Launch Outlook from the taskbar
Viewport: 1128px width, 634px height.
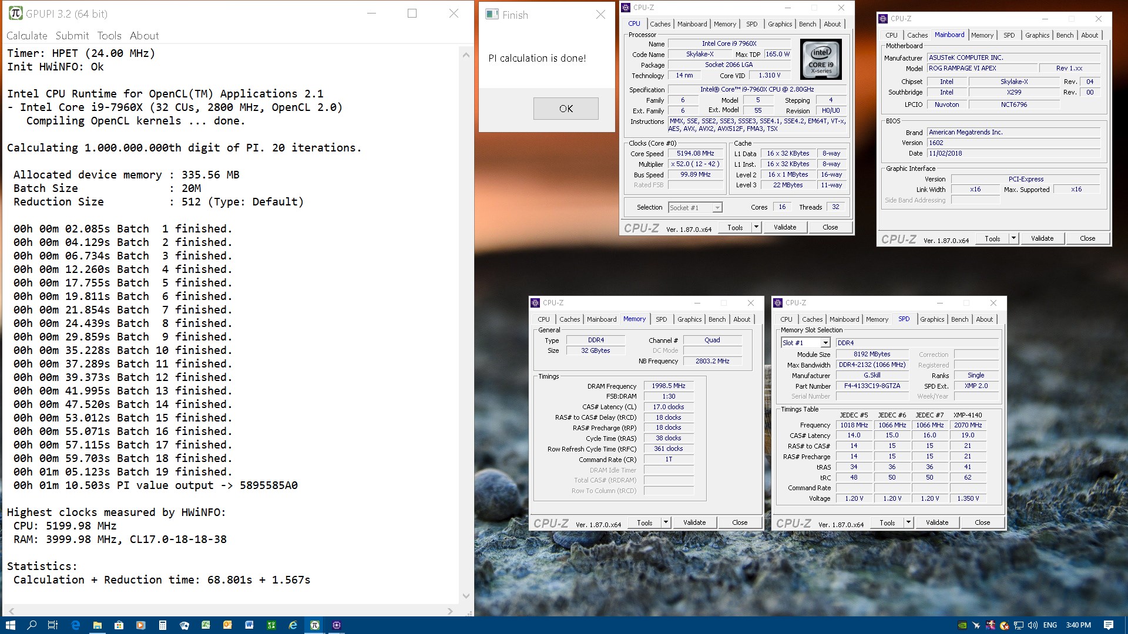(x=227, y=625)
